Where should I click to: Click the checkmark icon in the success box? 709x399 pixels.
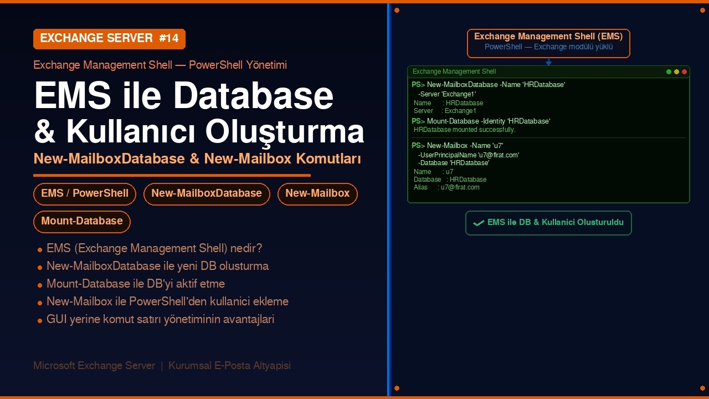479,223
